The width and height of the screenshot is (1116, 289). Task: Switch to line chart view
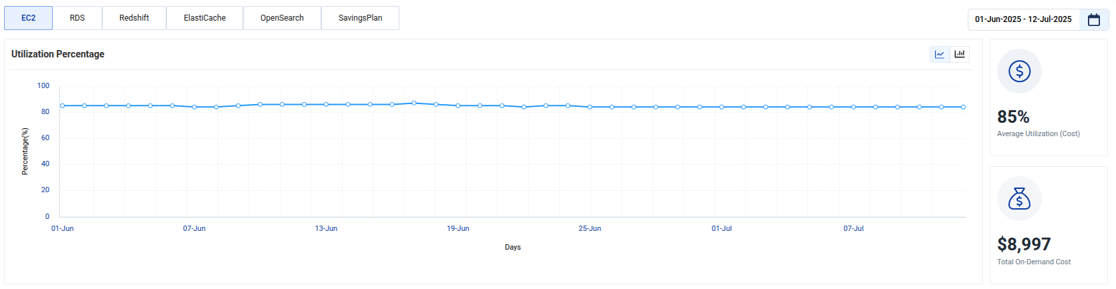coord(940,54)
